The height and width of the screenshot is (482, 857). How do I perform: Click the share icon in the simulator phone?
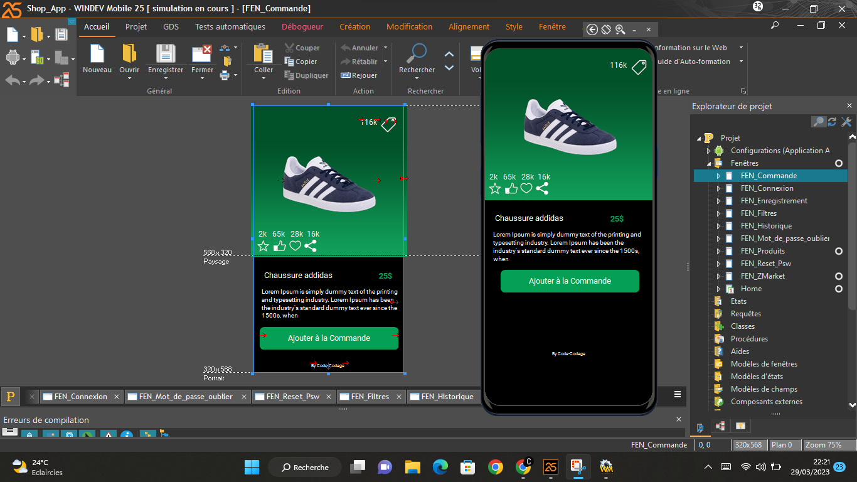point(542,188)
